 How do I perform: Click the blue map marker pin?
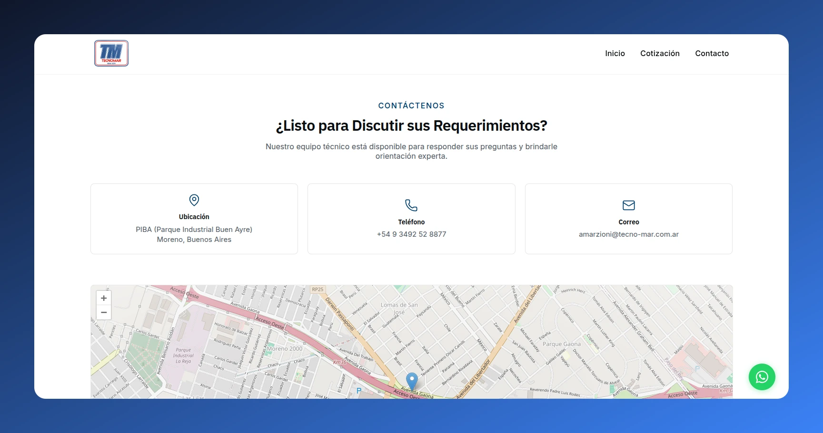click(412, 382)
